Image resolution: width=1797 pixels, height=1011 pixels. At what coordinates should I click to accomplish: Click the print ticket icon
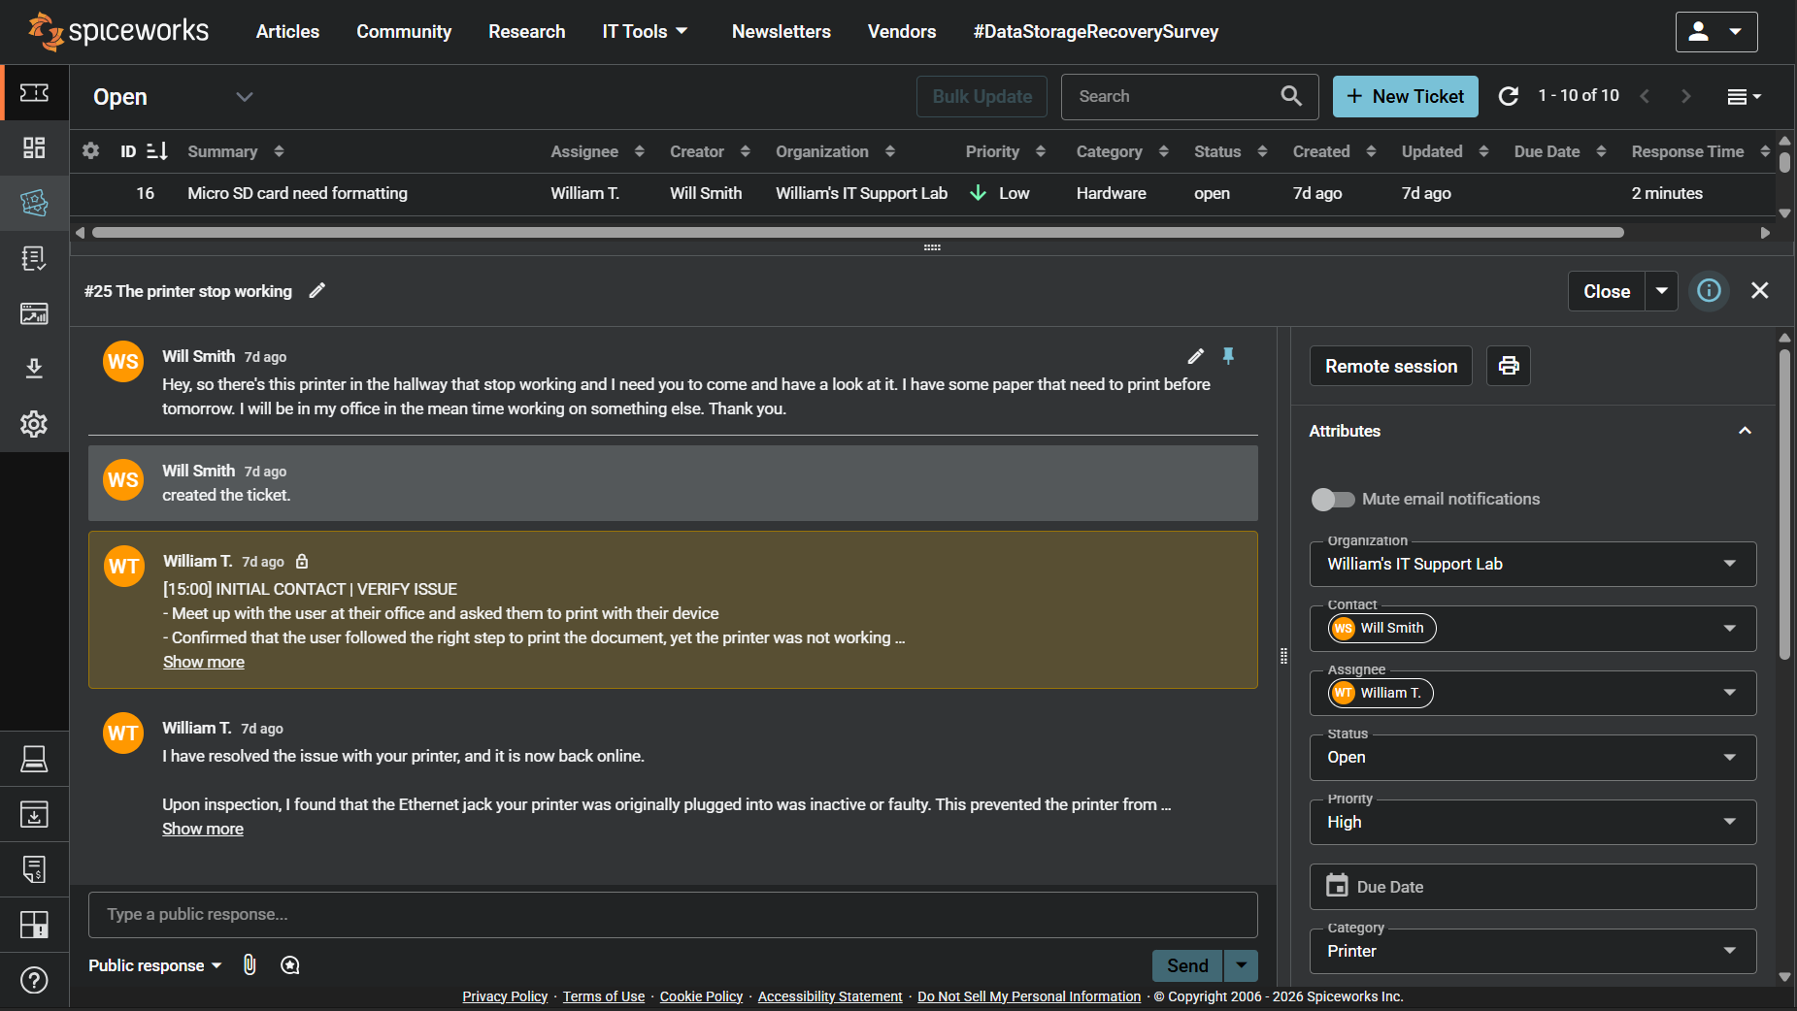point(1508,366)
